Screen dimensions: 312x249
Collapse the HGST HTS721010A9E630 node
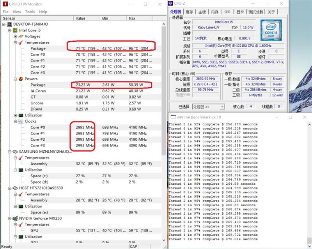point(9,188)
